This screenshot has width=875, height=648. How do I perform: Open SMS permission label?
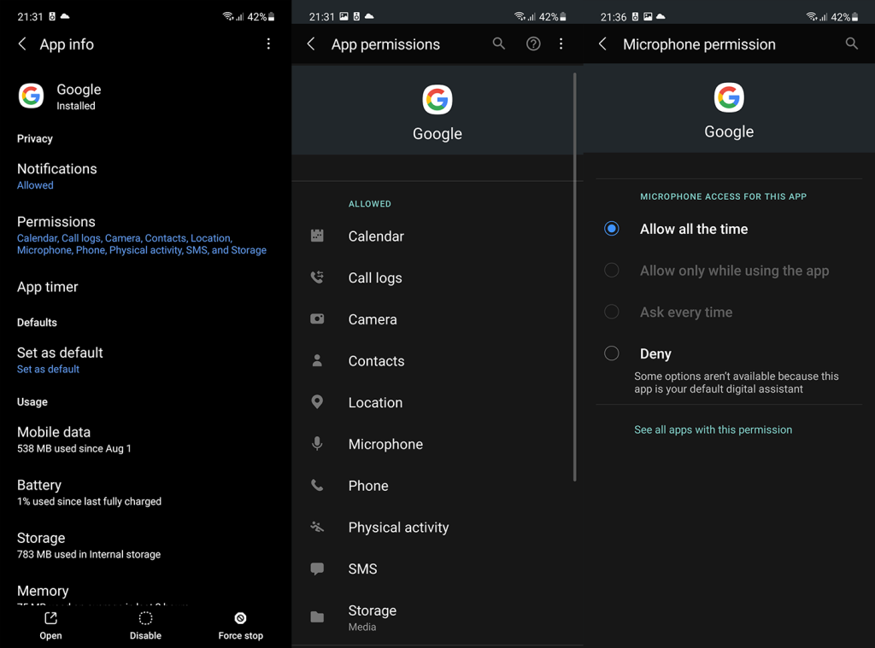coord(362,569)
